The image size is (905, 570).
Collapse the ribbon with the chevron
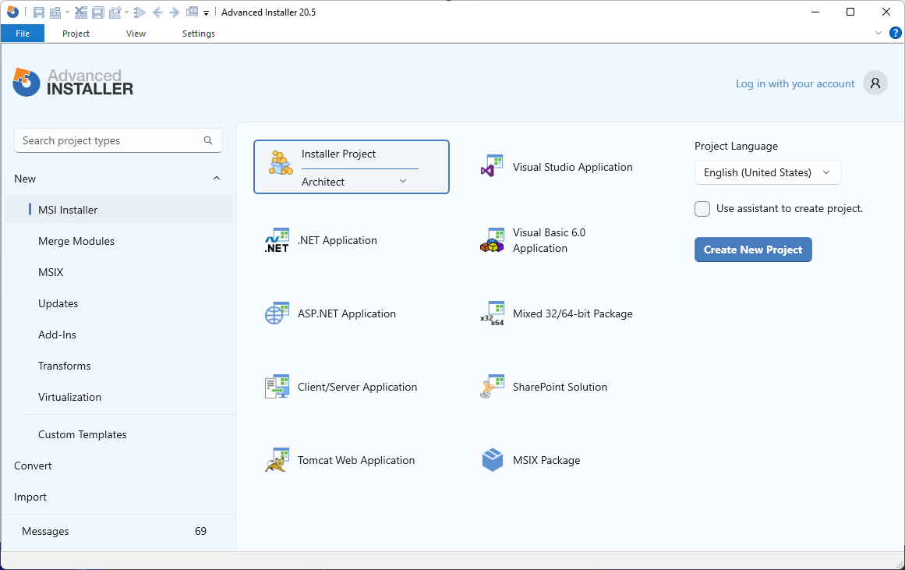(878, 33)
